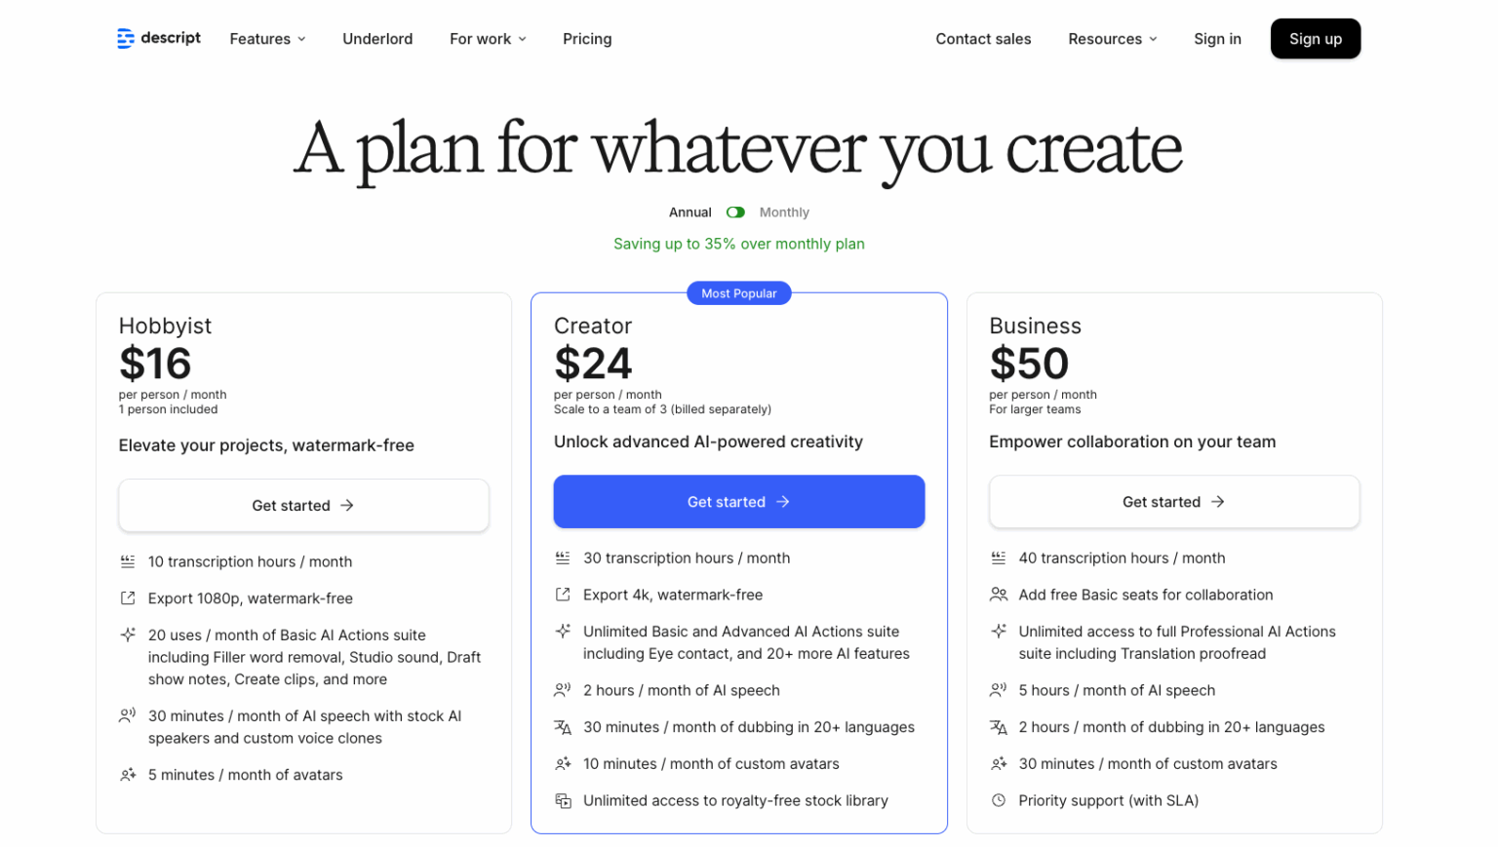Click the AI speech icon in Creator plan
The image size is (1498, 847).
click(x=563, y=690)
